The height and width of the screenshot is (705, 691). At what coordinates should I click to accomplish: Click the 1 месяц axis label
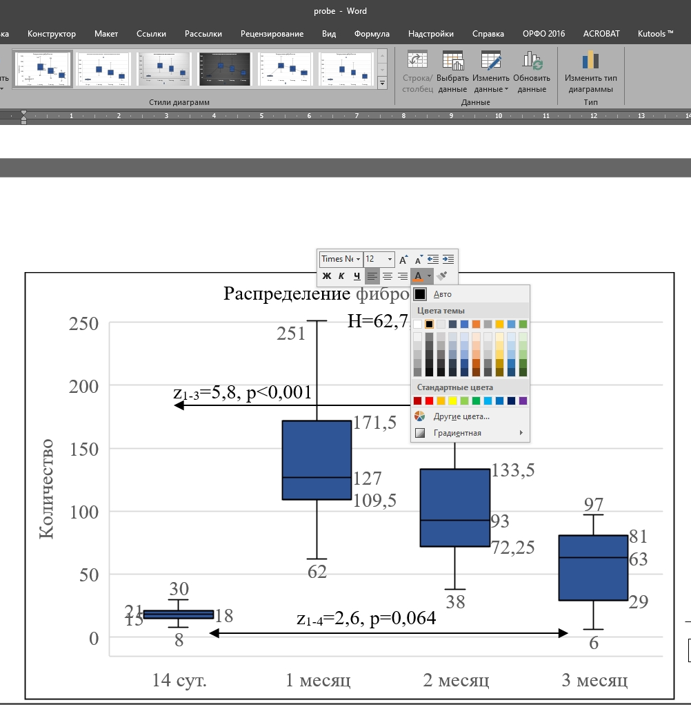(x=318, y=680)
